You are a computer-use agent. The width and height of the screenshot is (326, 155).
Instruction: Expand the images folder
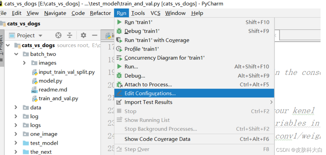(x=24, y=63)
